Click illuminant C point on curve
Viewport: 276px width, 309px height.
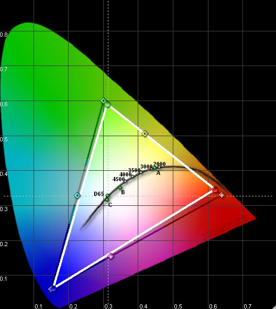[107, 200]
